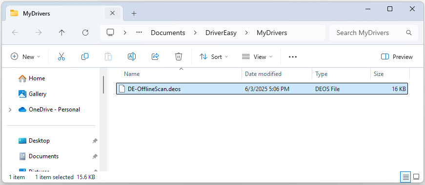Click the navigation pane scrollbar
Image resolution: width=425 pixels, height=185 pixels.
(x=103, y=85)
